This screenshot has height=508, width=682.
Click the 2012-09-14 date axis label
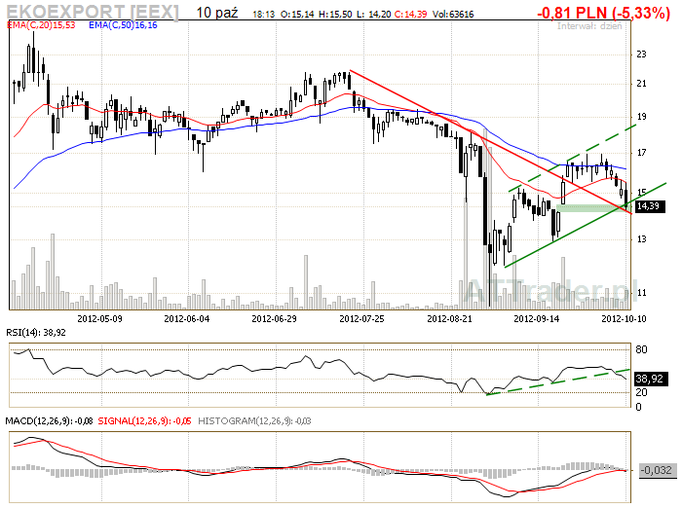coord(537,319)
